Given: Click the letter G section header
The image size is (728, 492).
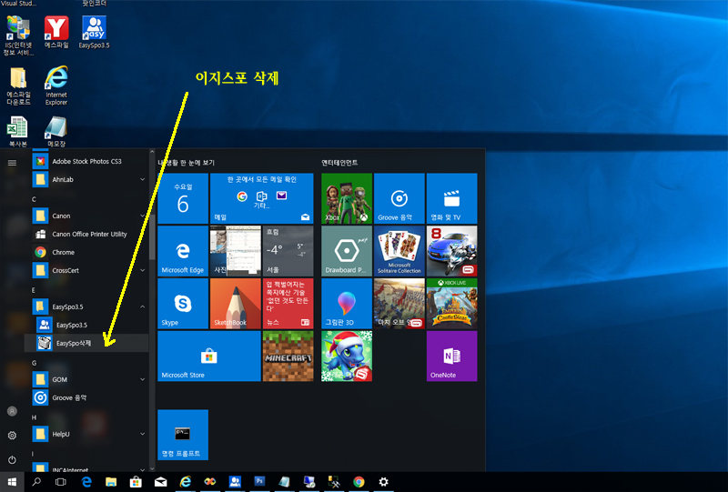Looking at the screenshot, I should tap(34, 363).
